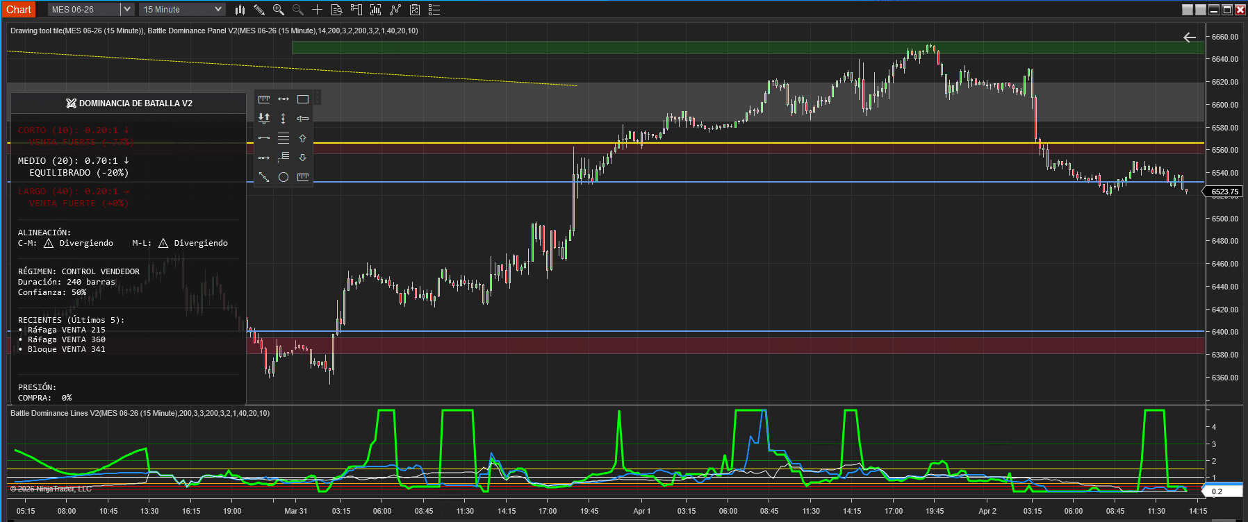The image size is (1248, 522).
Task: Click second gray window link button
Action: [1200, 10]
